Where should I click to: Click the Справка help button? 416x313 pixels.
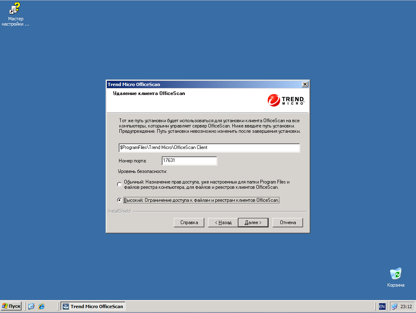tap(189, 222)
